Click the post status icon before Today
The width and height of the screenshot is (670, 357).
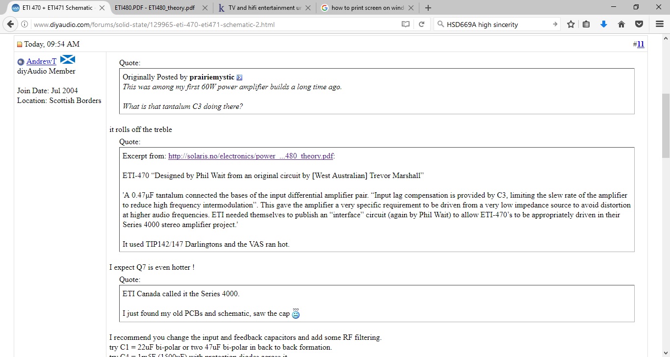point(20,44)
